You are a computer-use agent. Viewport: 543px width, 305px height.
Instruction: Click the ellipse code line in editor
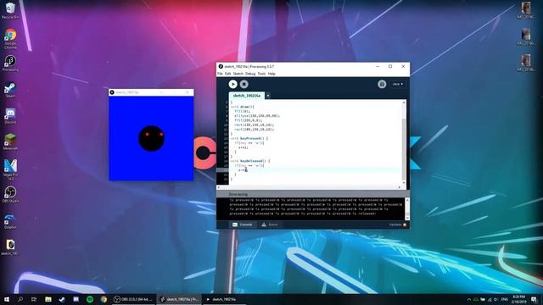click(257, 116)
